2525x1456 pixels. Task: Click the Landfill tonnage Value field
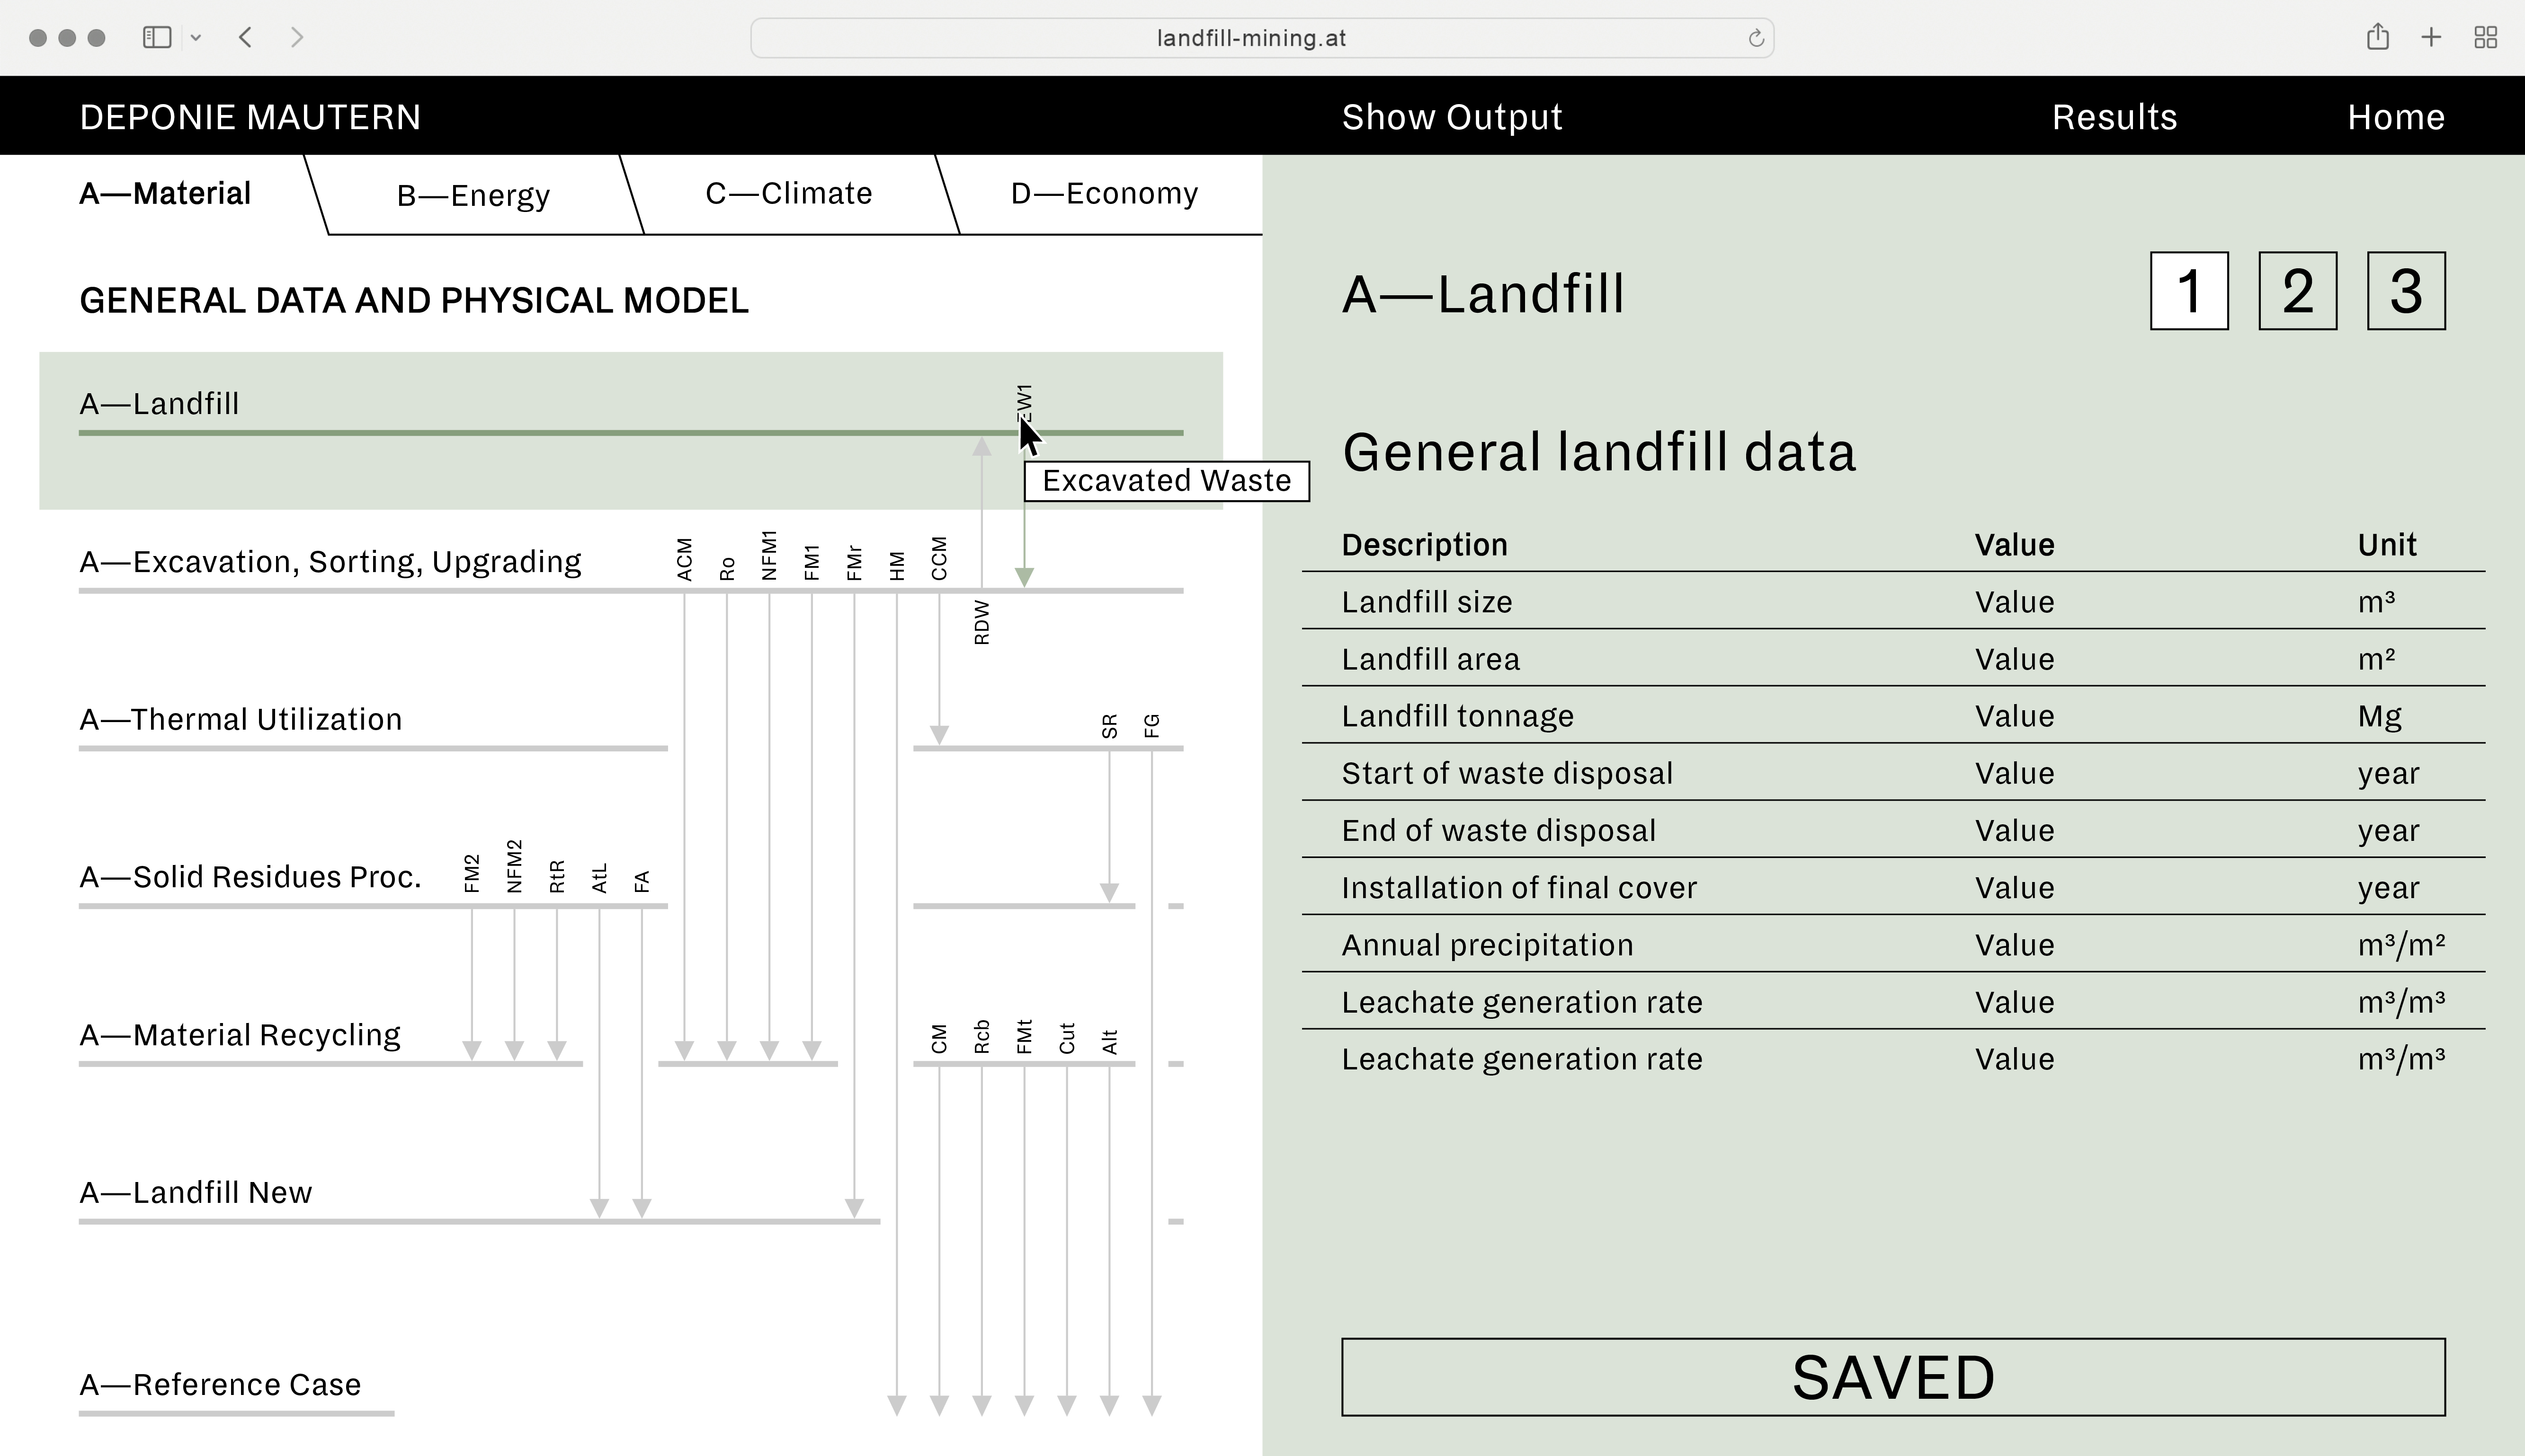[2014, 716]
